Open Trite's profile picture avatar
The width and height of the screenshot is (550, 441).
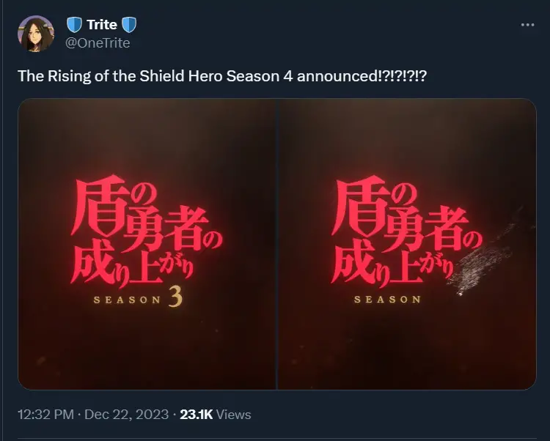pyautogui.click(x=36, y=34)
